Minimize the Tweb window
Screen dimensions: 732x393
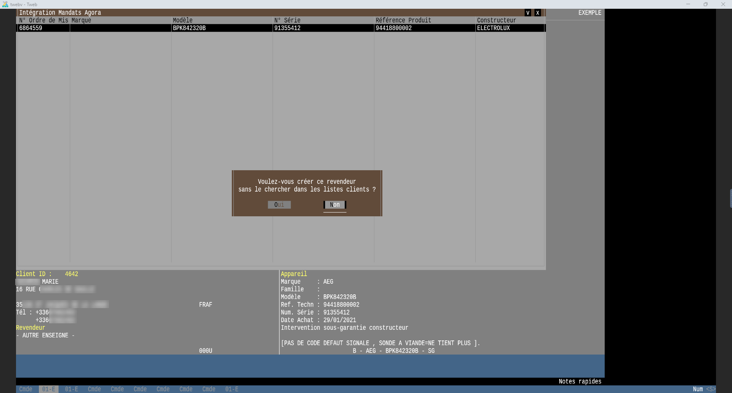pos(688,4)
